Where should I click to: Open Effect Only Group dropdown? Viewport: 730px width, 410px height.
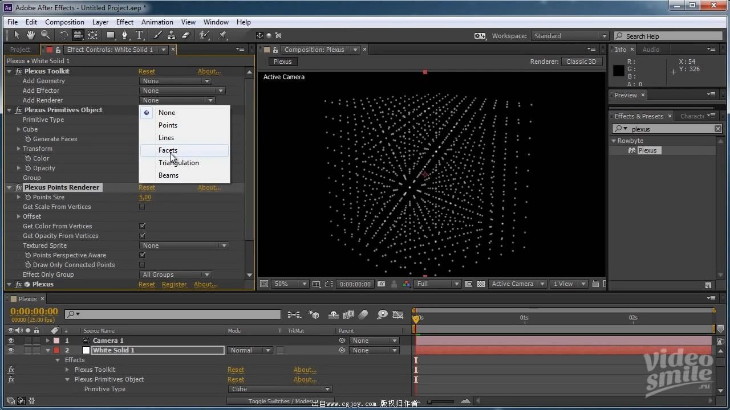pos(176,274)
